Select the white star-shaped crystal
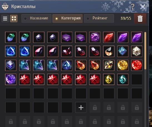Image resolution: width=152 pixels, height=127 pixels. pyautogui.click(x=137, y=51)
